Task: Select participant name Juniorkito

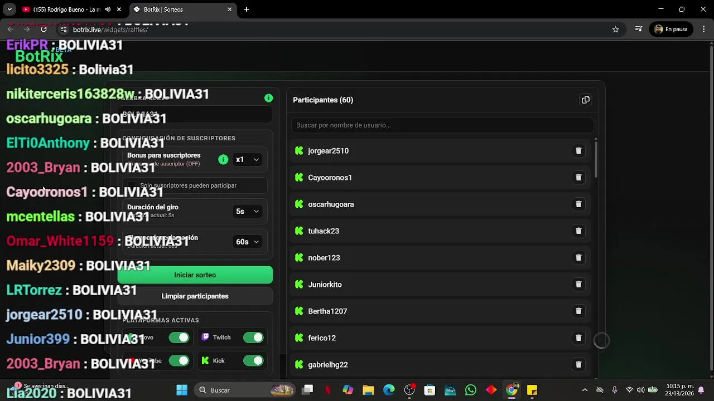Action: coord(325,285)
